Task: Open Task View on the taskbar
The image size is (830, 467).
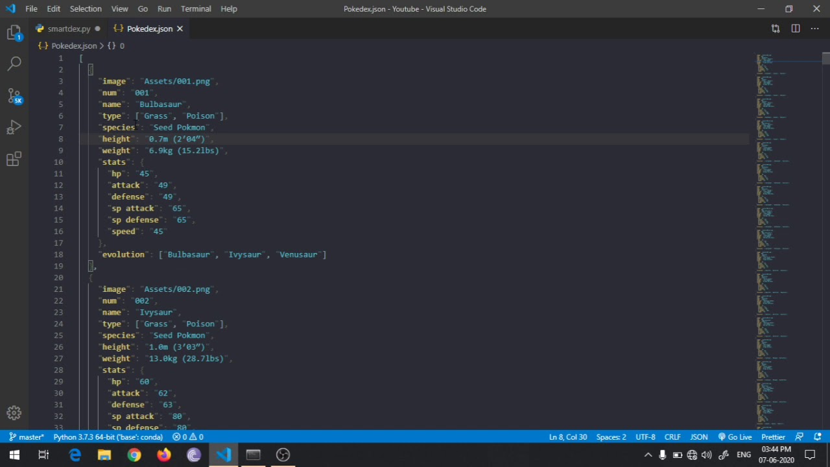Action: tap(44, 455)
